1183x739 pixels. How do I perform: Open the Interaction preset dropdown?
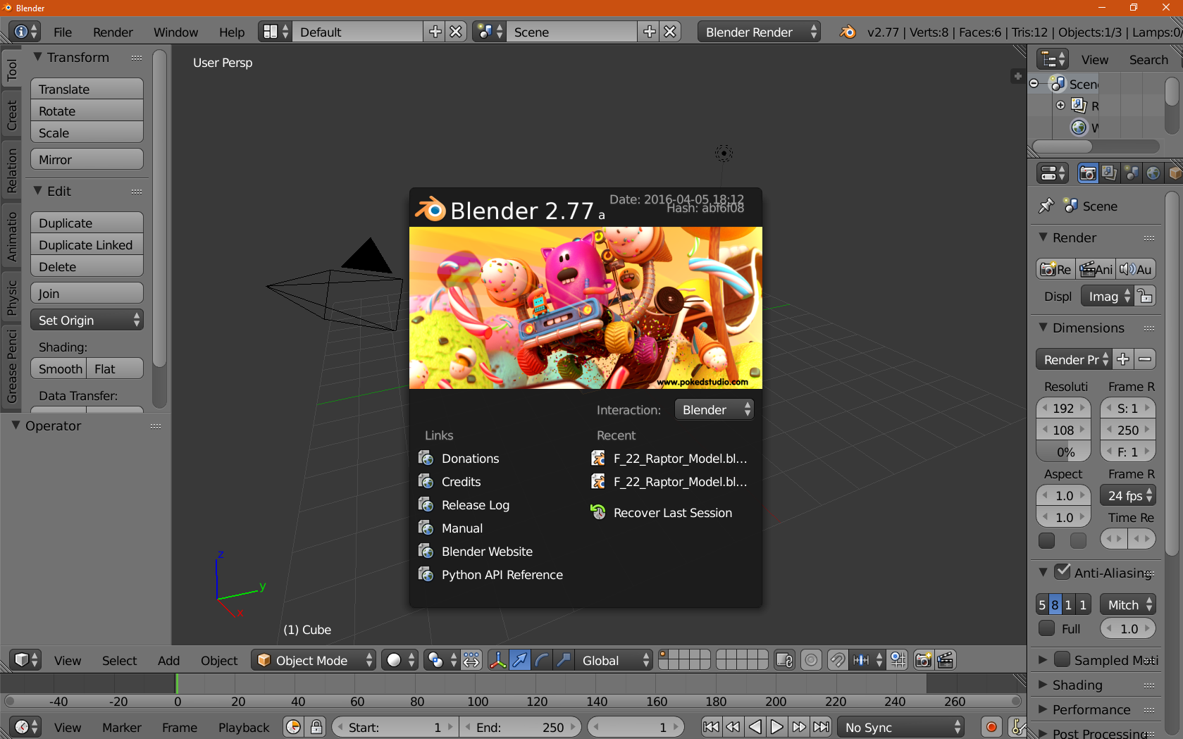pos(714,409)
